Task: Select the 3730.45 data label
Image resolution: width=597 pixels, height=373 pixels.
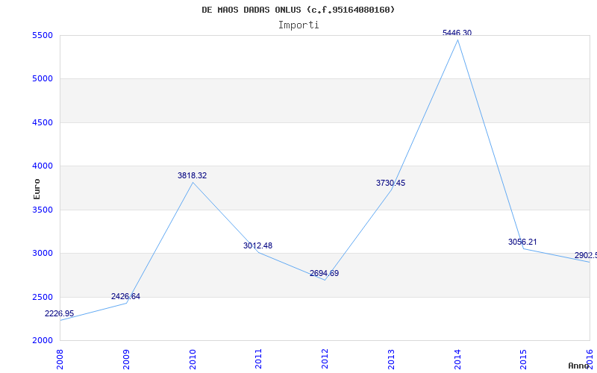Action: 390,183
